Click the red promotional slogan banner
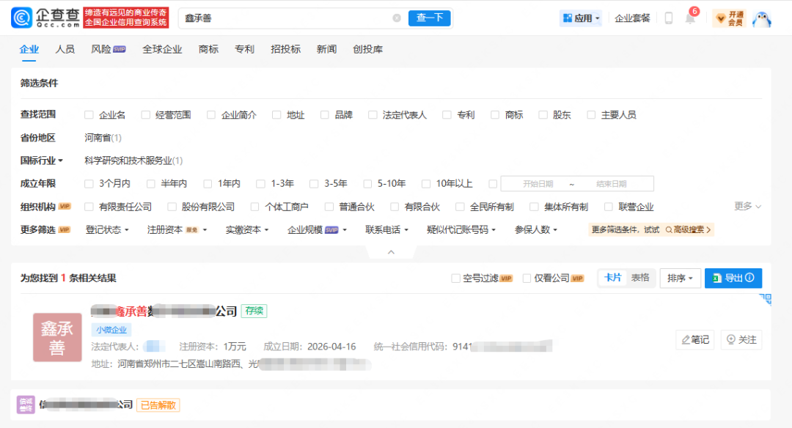This screenshot has height=428, width=792. click(126, 18)
